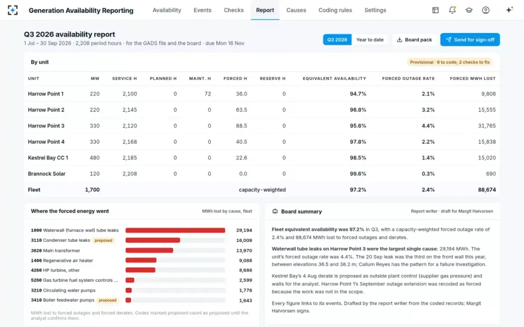Open the Events tab
The height and width of the screenshot is (327, 524).
tap(202, 10)
